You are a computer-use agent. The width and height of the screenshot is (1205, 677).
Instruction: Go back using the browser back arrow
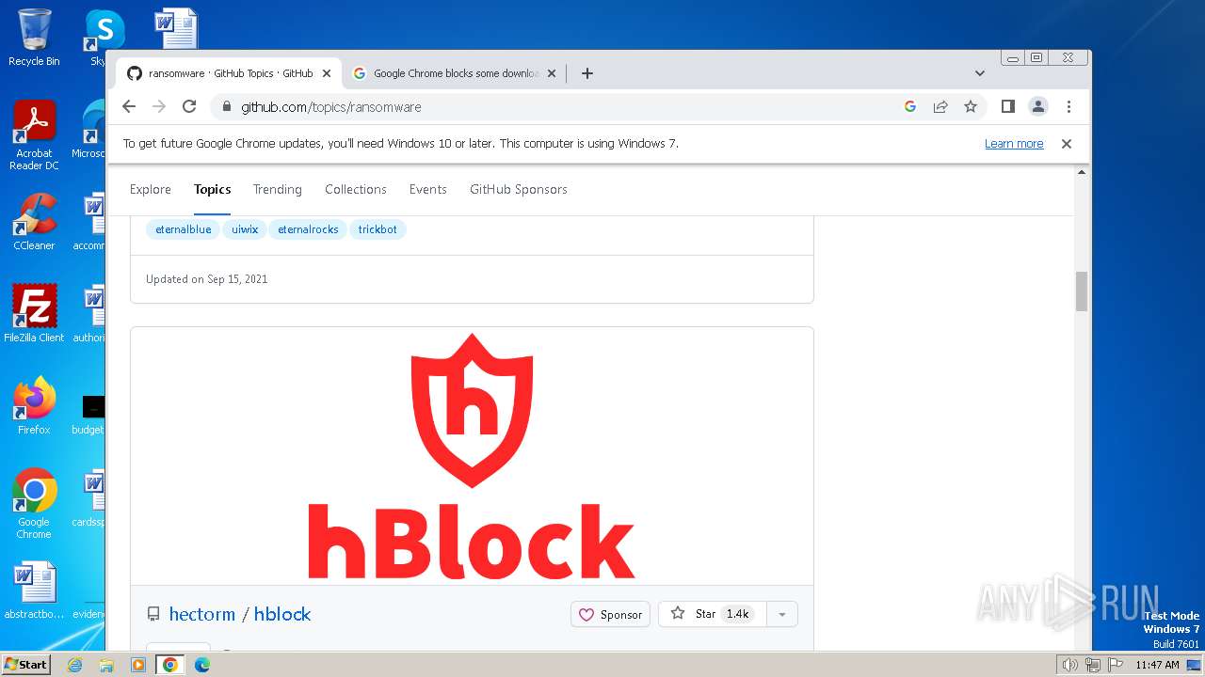[129, 106]
